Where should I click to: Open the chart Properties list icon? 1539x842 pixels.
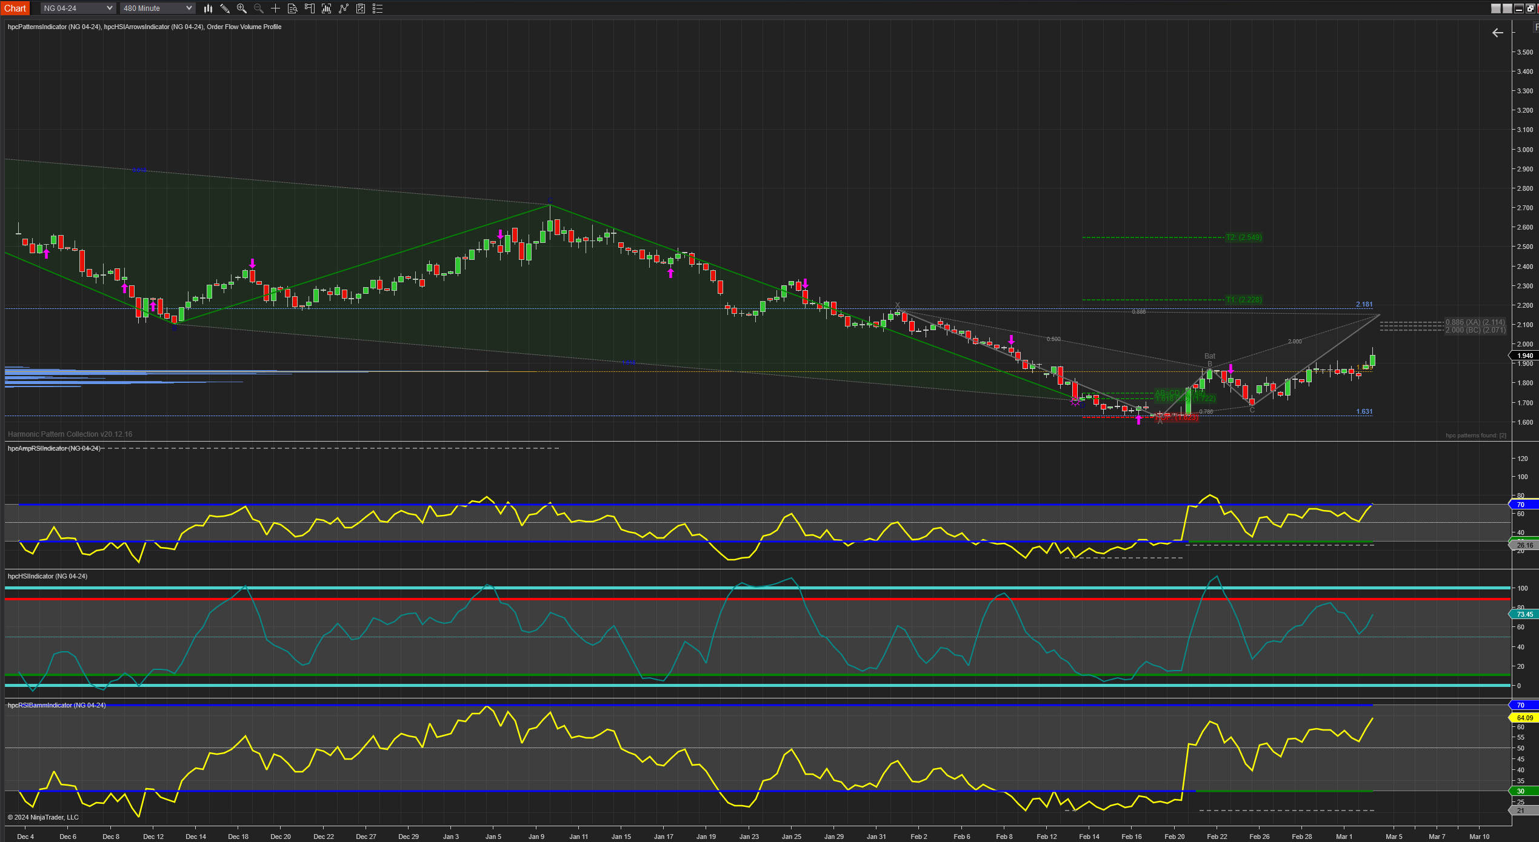[378, 8]
